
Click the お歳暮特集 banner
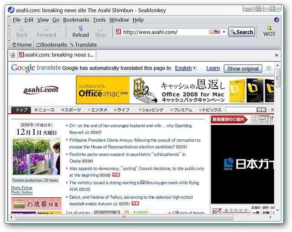[x=36, y=204]
